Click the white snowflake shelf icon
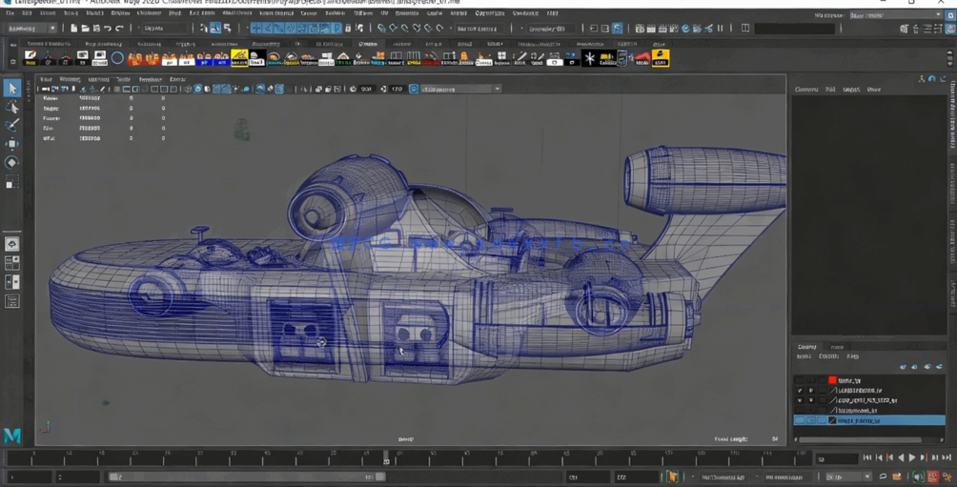The width and height of the screenshot is (957, 487). coord(589,59)
